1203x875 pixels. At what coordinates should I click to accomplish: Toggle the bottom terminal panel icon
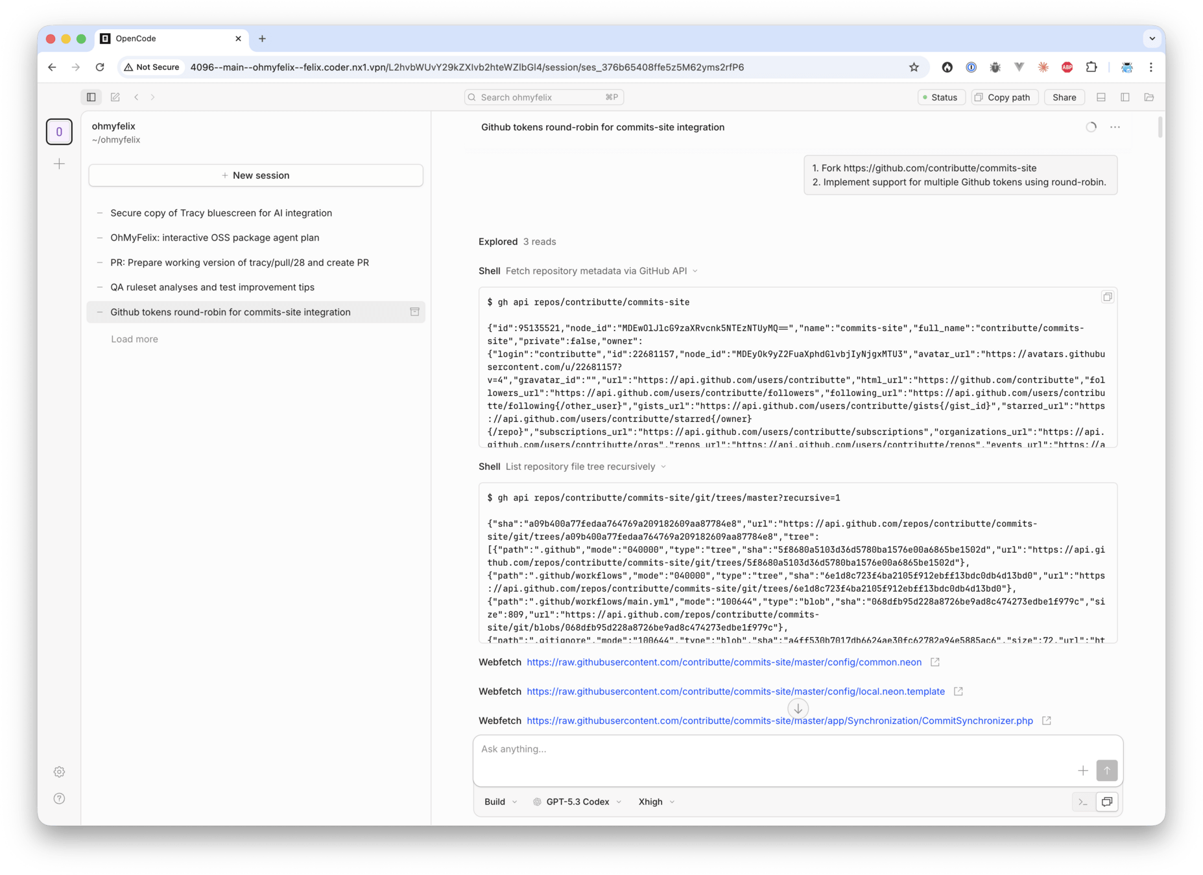[x=1101, y=97]
